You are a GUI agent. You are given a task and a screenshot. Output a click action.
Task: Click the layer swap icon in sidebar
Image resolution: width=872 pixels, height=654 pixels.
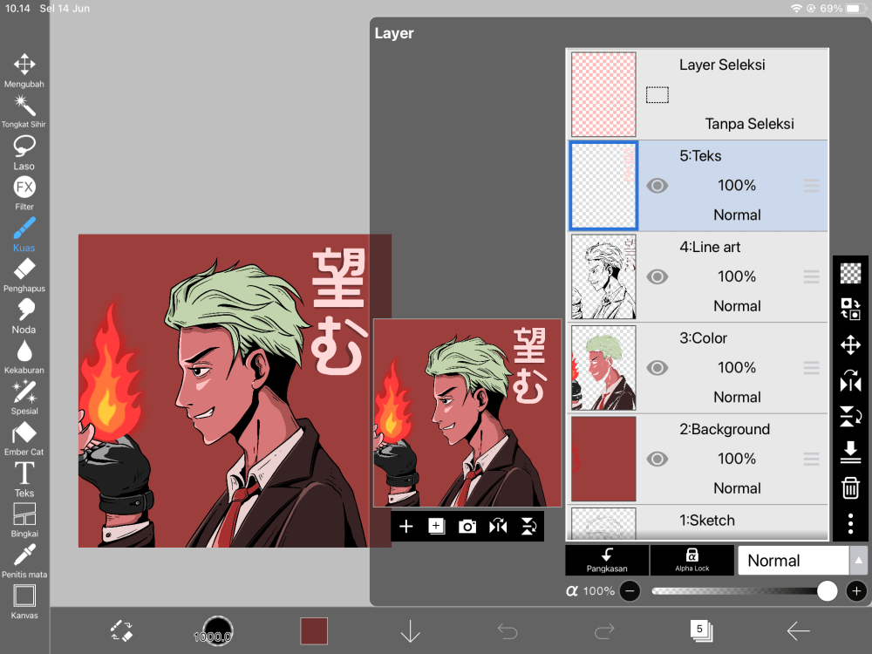[850, 309]
